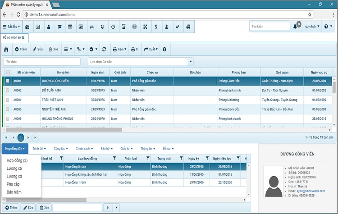The width and height of the screenshot is (338, 214).
Task: Check the row checkbox for A0005
Action: pos(8,109)
